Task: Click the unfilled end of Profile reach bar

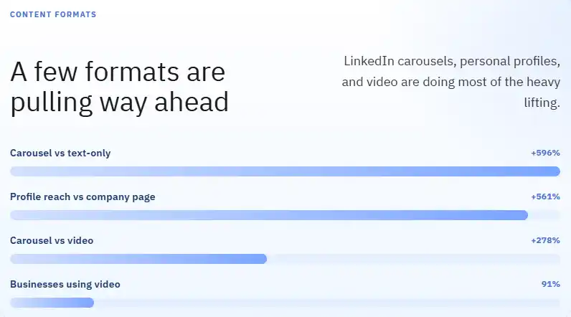Action: tap(544, 215)
